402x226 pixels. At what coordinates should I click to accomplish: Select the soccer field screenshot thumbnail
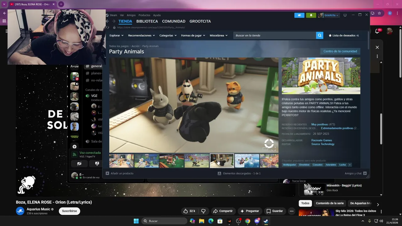[x=197, y=161]
